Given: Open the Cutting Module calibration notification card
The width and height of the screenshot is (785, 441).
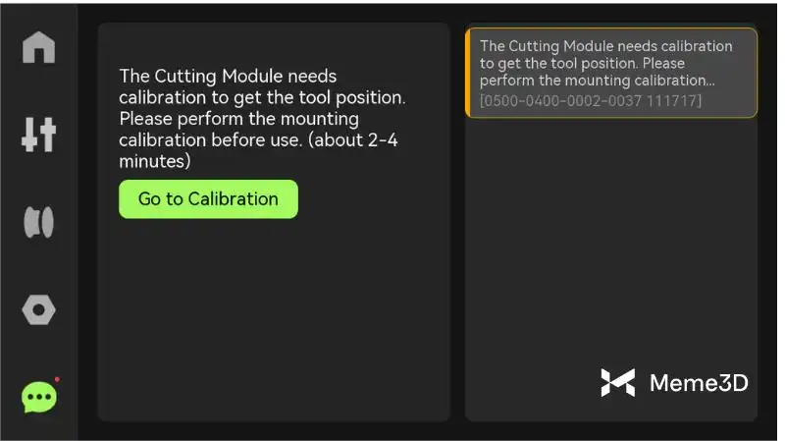Looking at the screenshot, I should [611, 73].
